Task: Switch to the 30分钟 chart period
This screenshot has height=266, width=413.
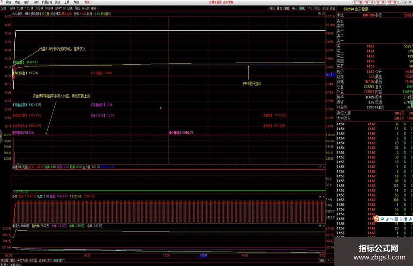Action: (x=39, y=8)
